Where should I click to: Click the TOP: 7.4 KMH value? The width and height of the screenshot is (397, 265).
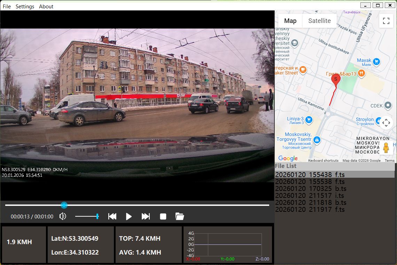140,239
